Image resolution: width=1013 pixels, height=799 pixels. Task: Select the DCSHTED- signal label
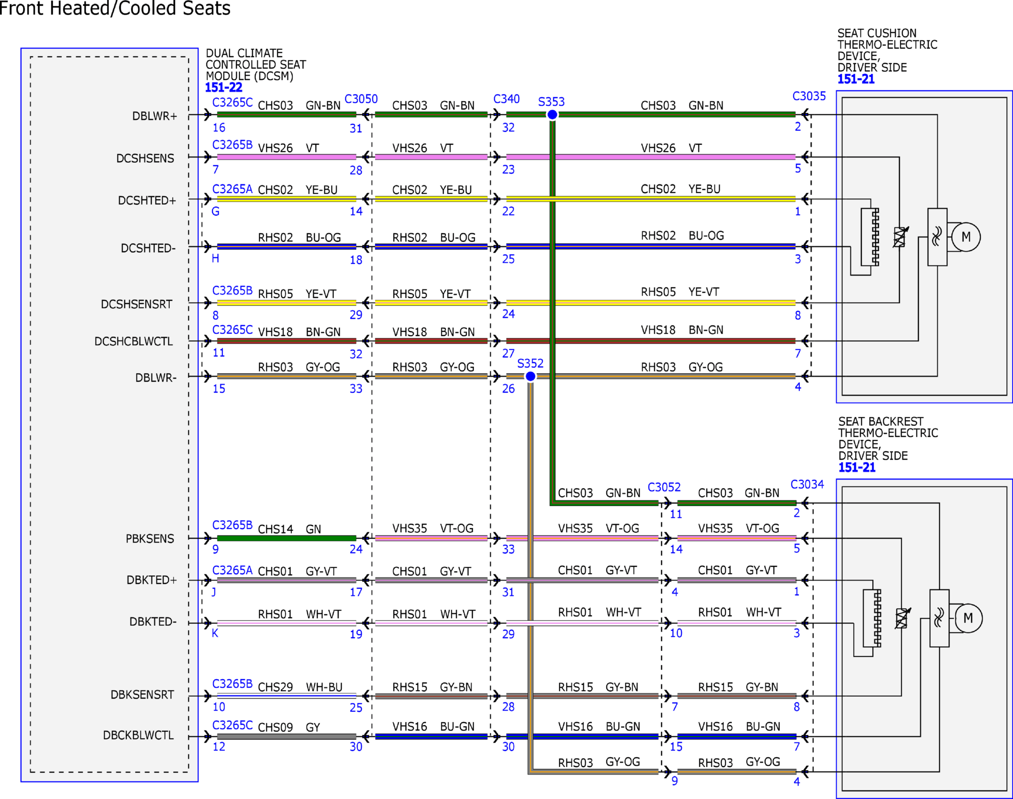148,248
